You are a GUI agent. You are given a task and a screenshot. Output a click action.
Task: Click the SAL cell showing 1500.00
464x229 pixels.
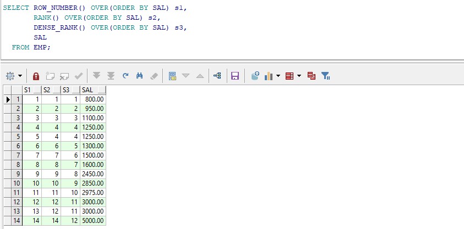pos(93,155)
